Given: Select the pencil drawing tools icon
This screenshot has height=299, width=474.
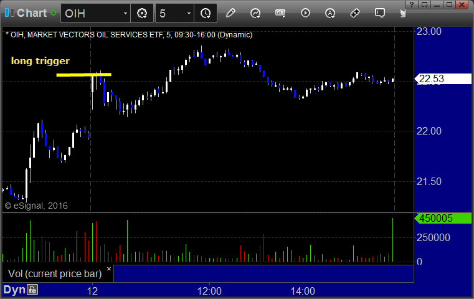Looking at the screenshot, I should click(x=230, y=13).
